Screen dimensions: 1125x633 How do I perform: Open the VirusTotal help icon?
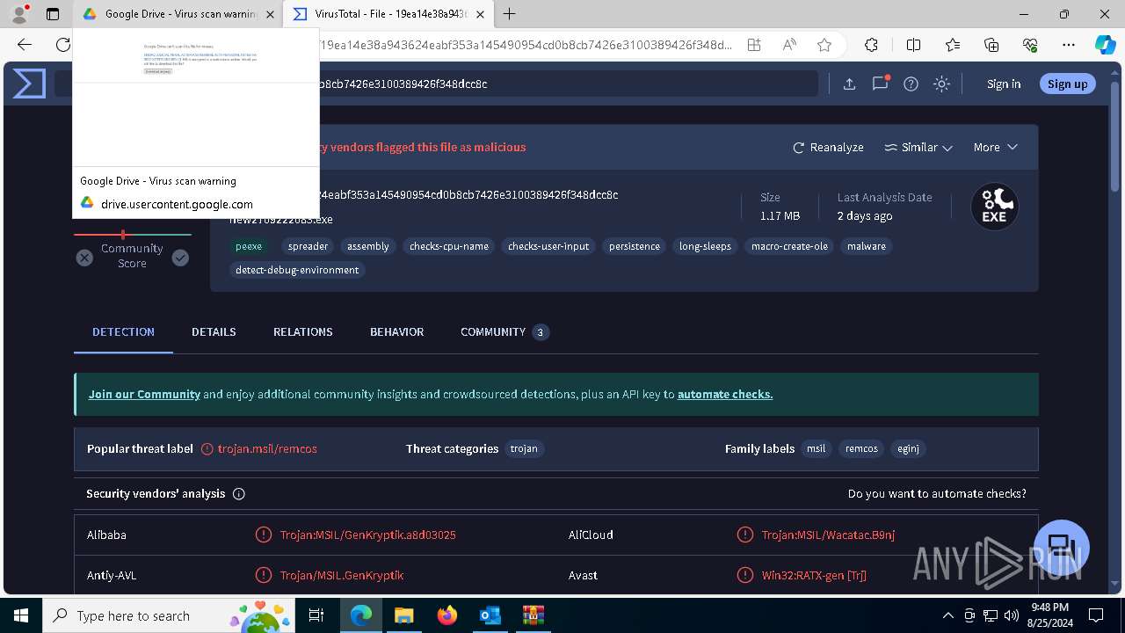[911, 84]
